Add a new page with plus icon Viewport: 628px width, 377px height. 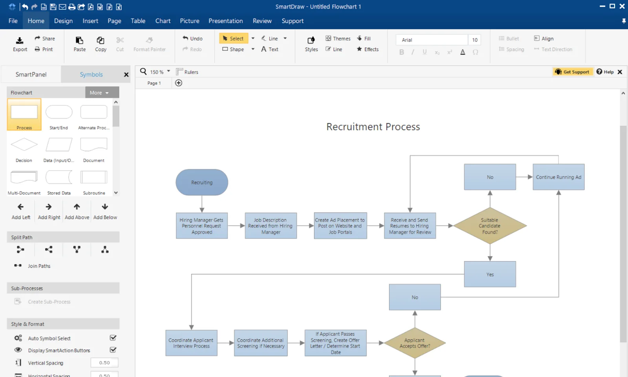tap(179, 83)
